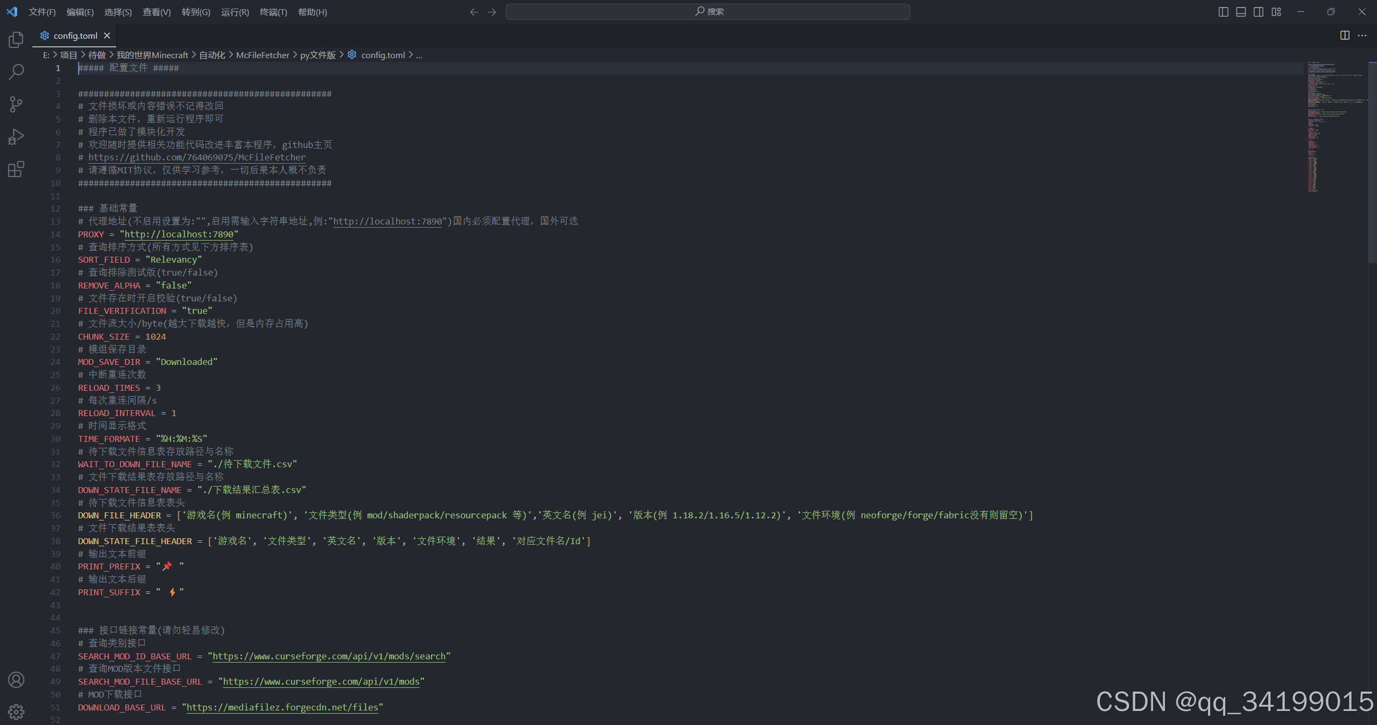The height and width of the screenshot is (725, 1377).
Task: Open the Search view in activity bar
Action: [16, 72]
